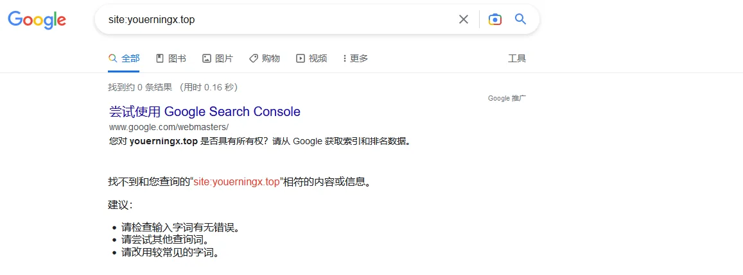Viewport: 743px width, 275px height.
Task: Click red query text site:youerningx.top
Action: click(236, 182)
